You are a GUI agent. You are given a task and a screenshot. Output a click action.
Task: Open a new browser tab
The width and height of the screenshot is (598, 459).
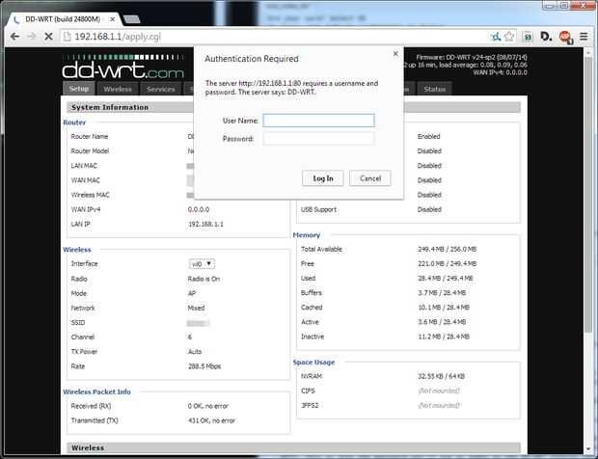[132, 19]
